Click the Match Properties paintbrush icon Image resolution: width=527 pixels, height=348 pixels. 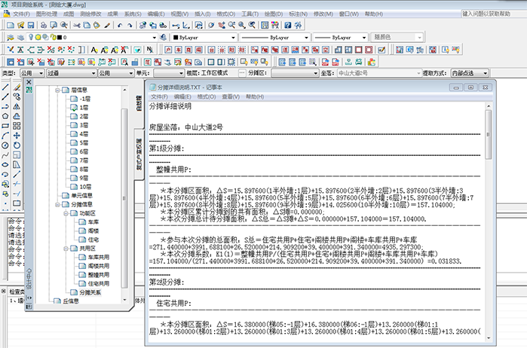[107, 25]
